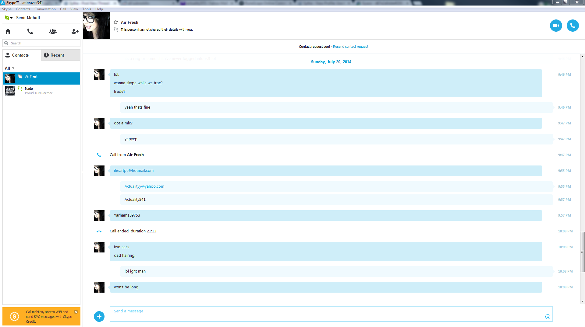Click the Air Fresh name in header
The height and width of the screenshot is (327, 585).
click(129, 22)
